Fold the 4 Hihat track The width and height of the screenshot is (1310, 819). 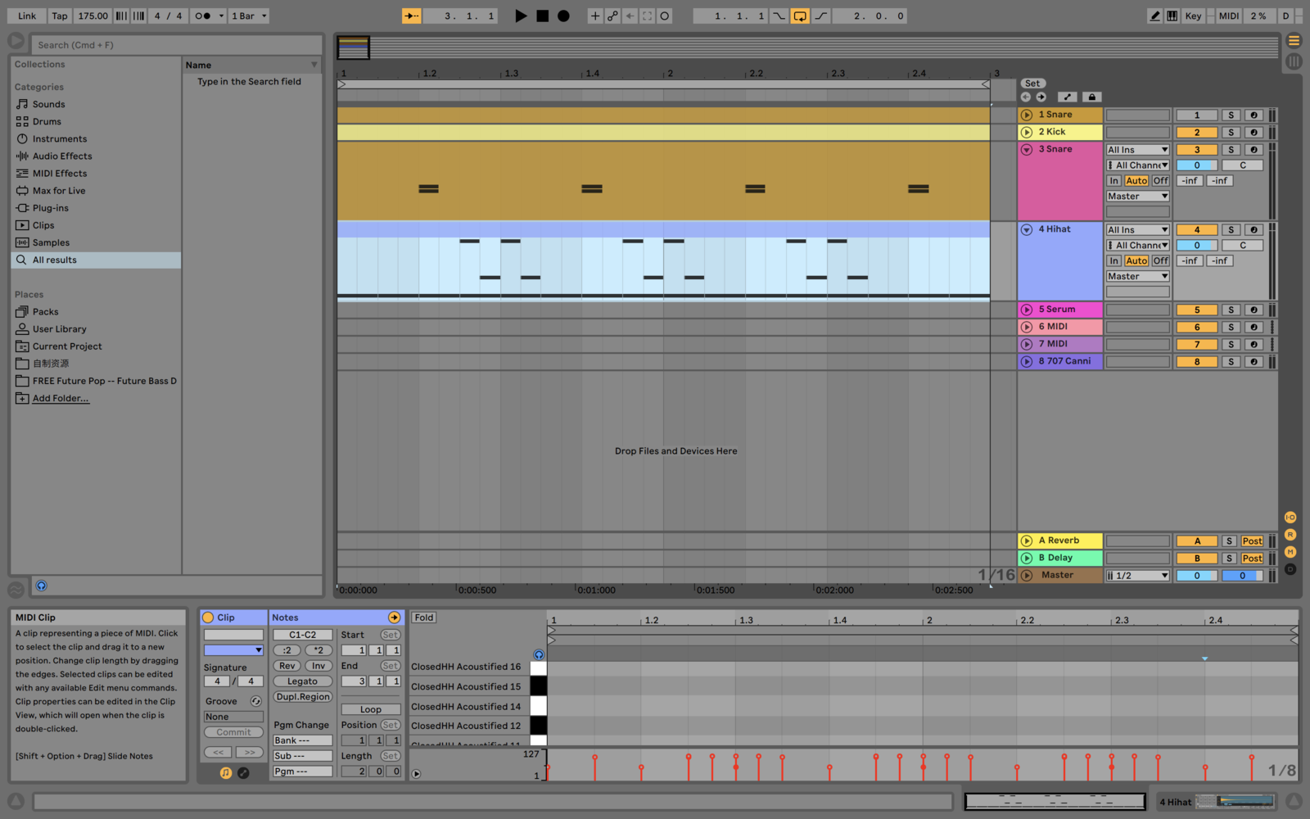click(1026, 230)
